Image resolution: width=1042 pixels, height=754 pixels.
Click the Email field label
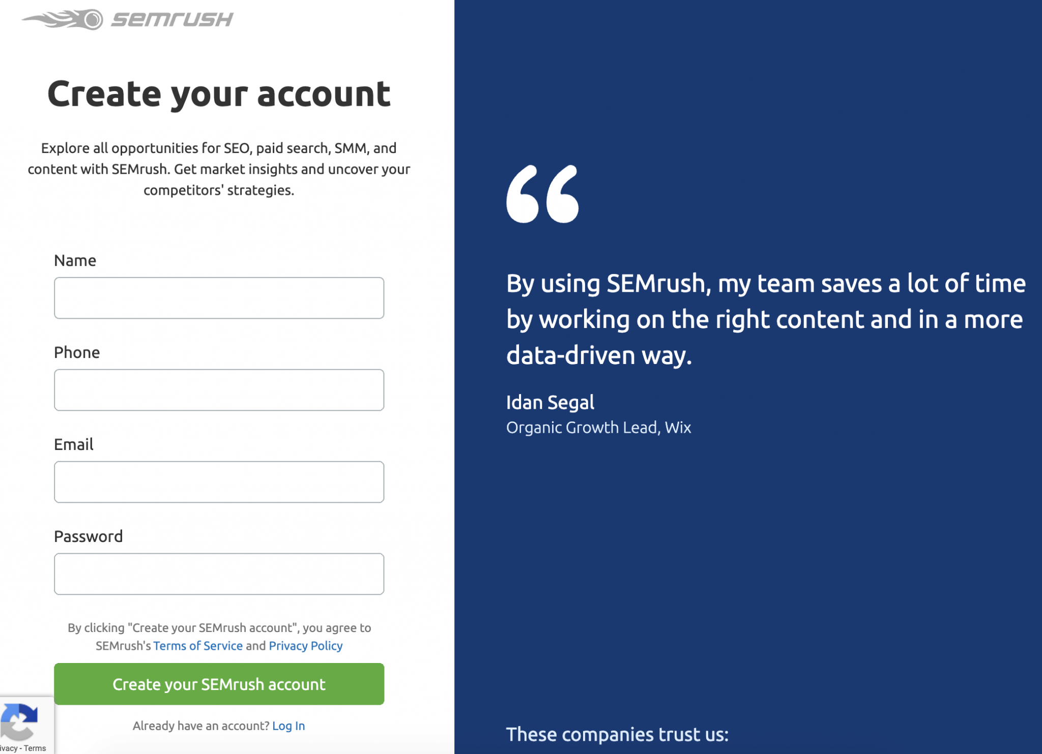[74, 444]
